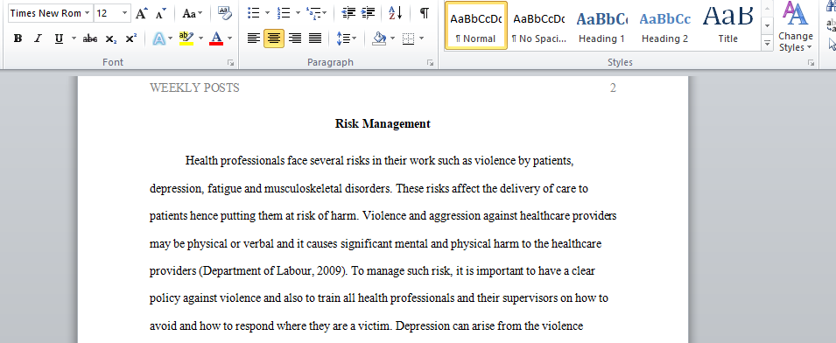The width and height of the screenshot is (836, 343).
Task: Apply a bulleted list
Action: click(x=254, y=13)
